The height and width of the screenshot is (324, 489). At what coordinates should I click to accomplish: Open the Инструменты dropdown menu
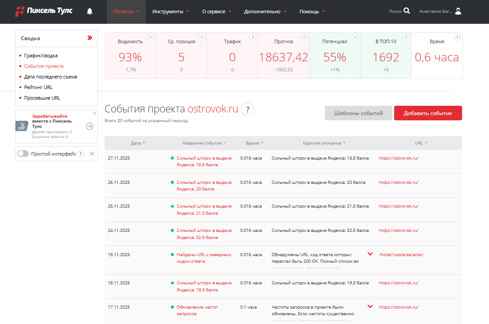pyautogui.click(x=170, y=11)
